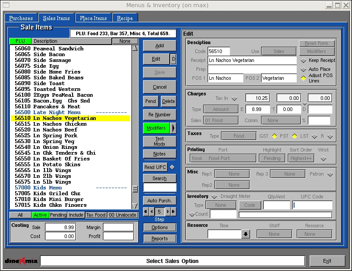
Task: Open the Use Sales selector
Action: point(279,51)
